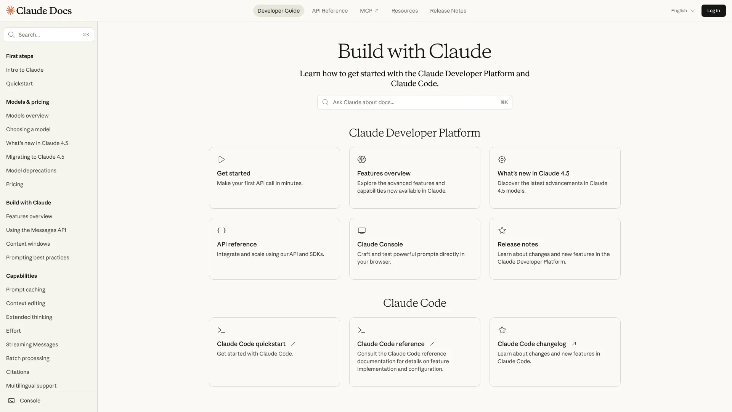Click the Ask Claude about docs field
The height and width of the screenshot is (412, 732).
[x=414, y=102]
